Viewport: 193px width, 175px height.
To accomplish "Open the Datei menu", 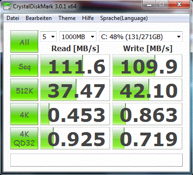I will tap(13, 18).
